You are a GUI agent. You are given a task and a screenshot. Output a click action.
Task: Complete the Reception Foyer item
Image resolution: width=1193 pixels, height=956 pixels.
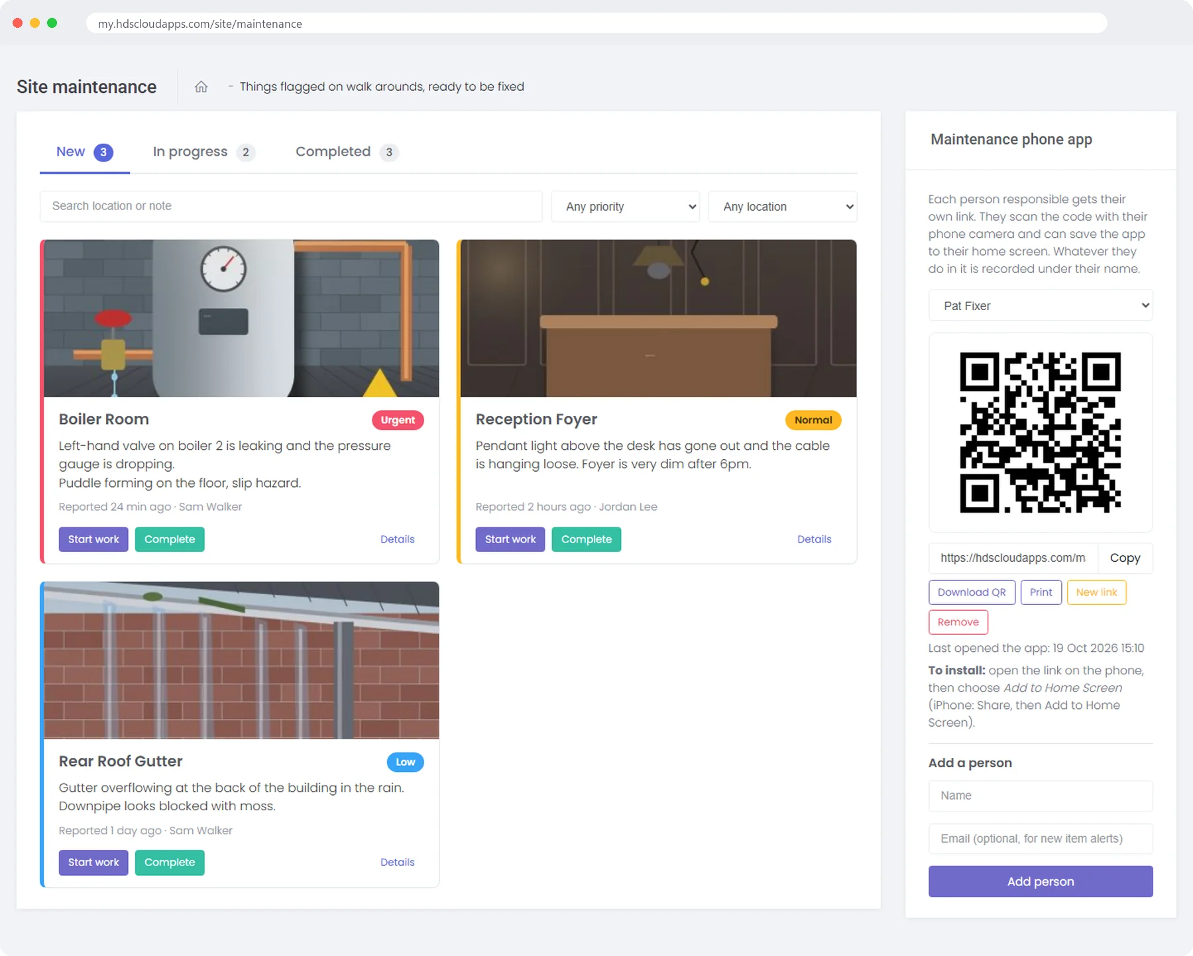tap(587, 539)
